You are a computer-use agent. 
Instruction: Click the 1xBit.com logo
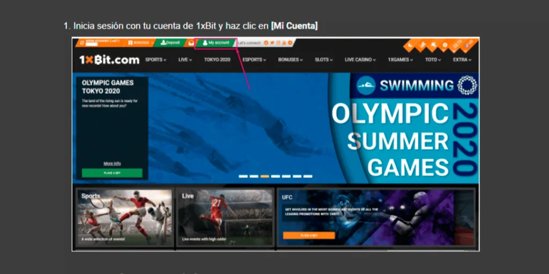click(109, 60)
